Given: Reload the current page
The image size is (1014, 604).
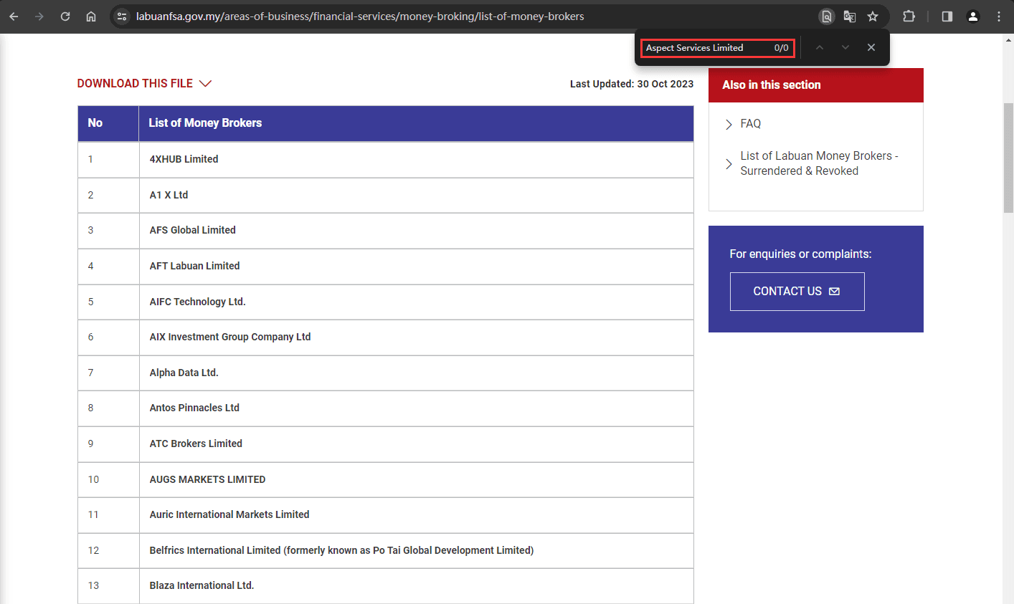Looking at the screenshot, I should pyautogui.click(x=65, y=16).
